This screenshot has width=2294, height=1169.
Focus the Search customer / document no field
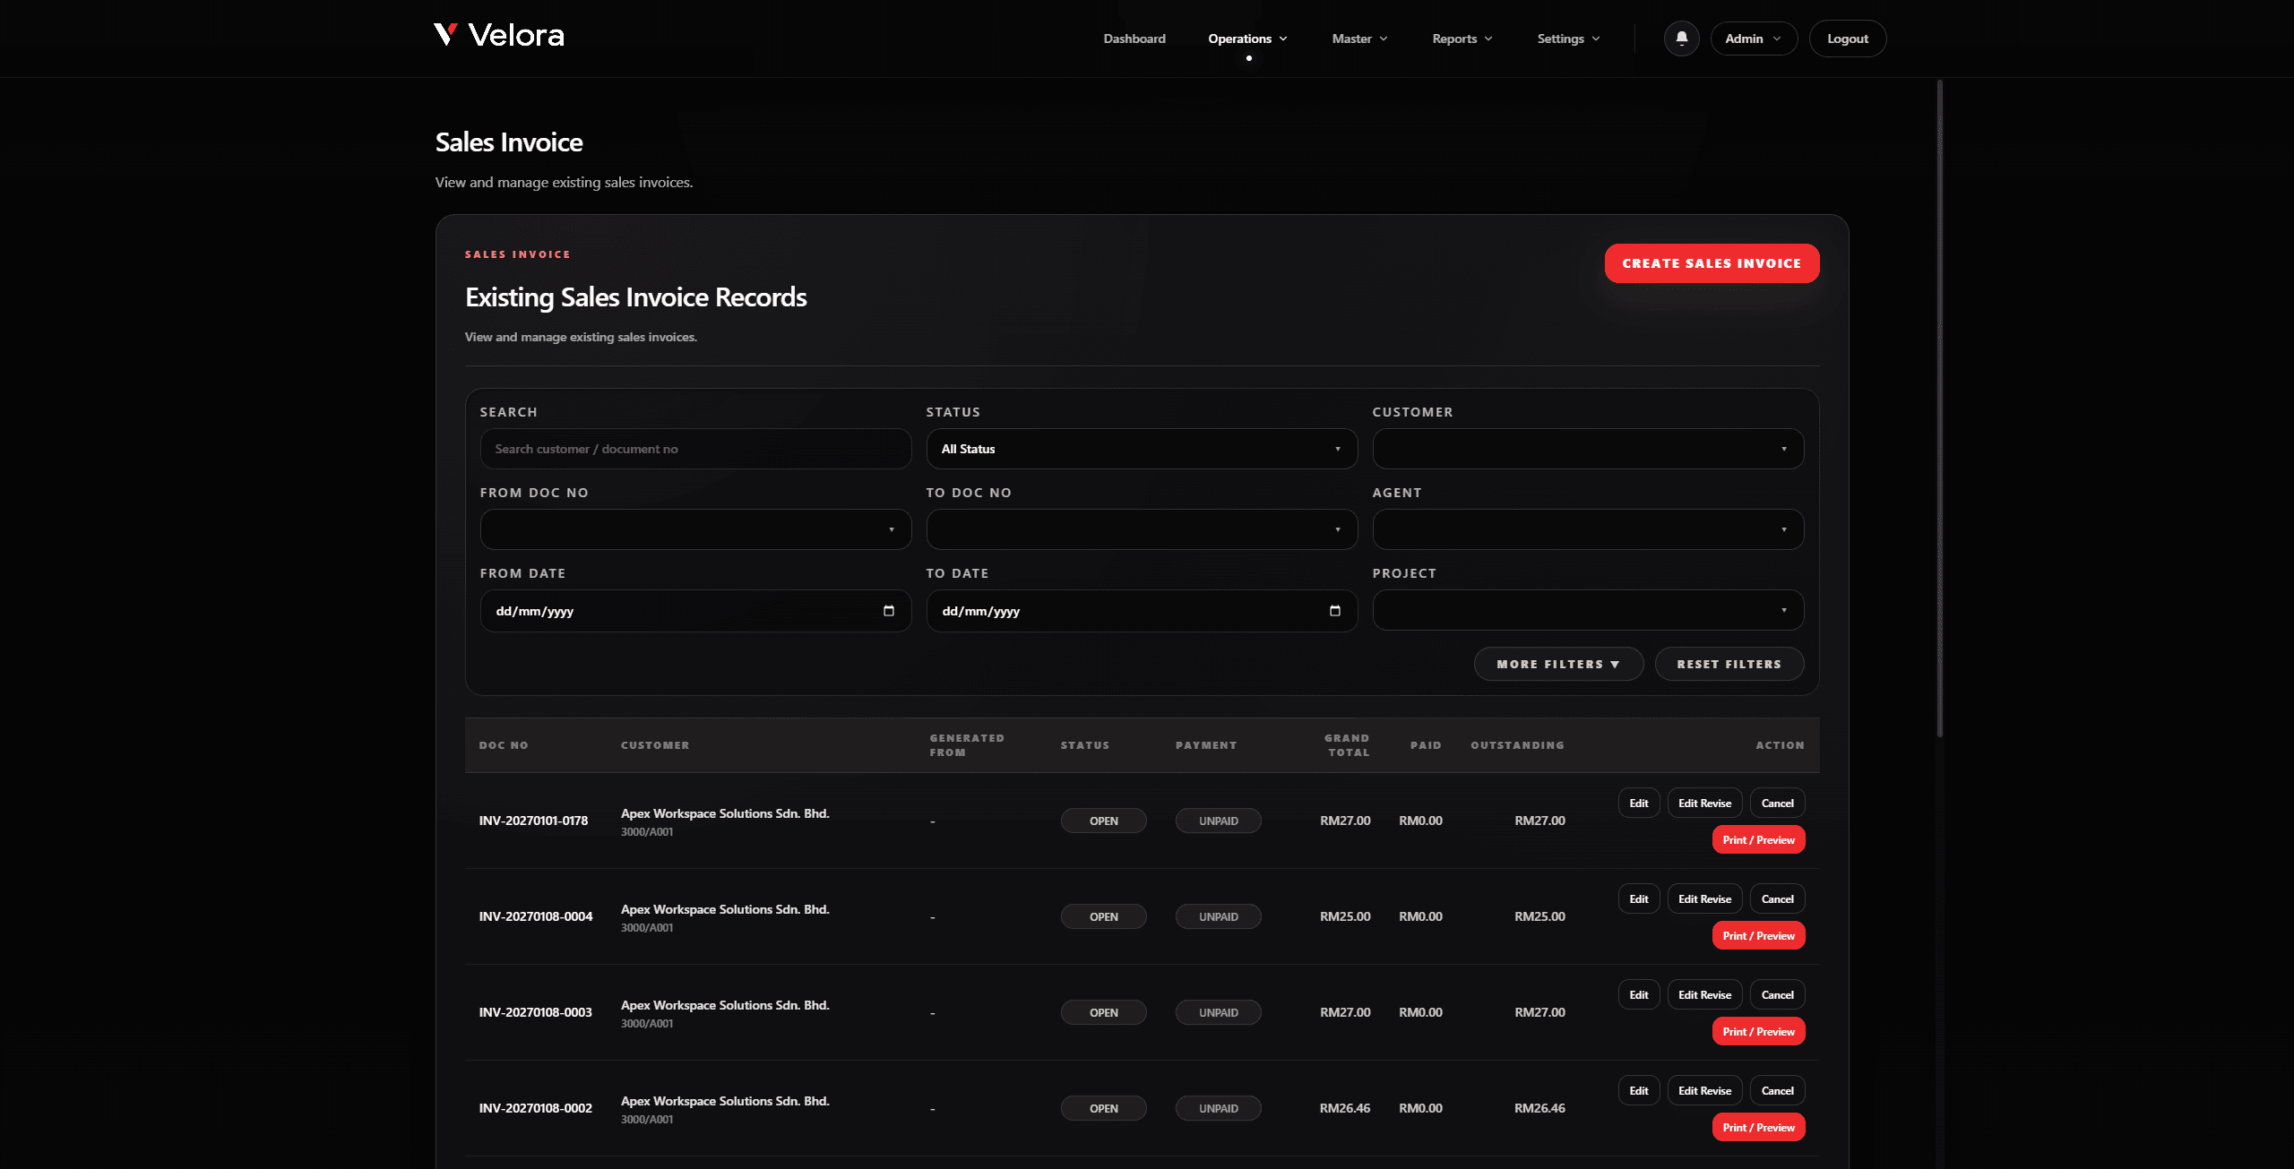point(695,449)
